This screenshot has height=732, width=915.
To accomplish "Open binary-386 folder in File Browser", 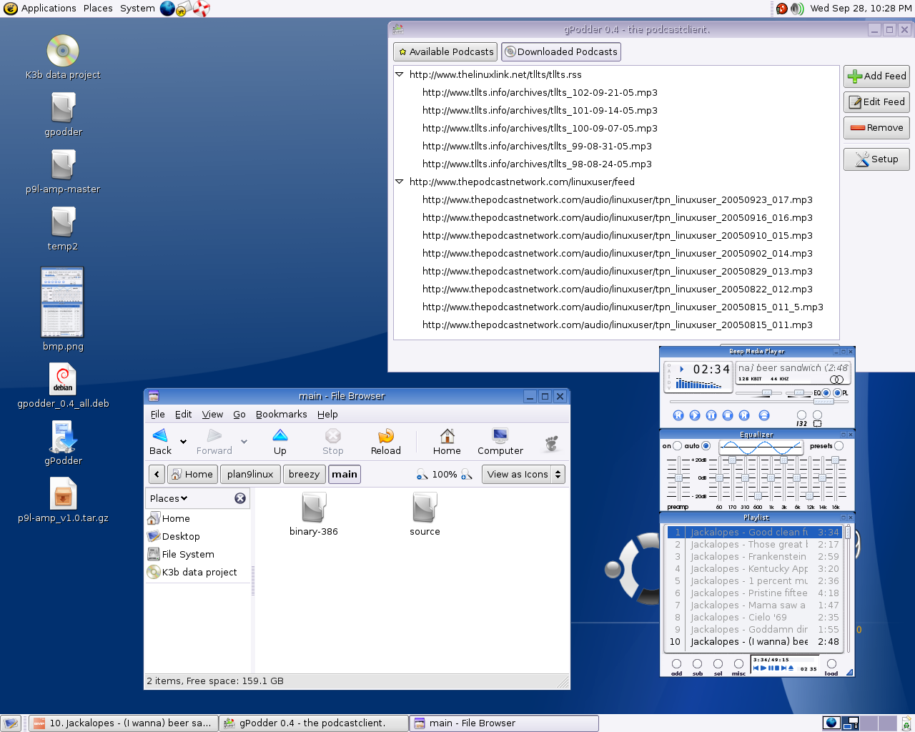I will (314, 515).
